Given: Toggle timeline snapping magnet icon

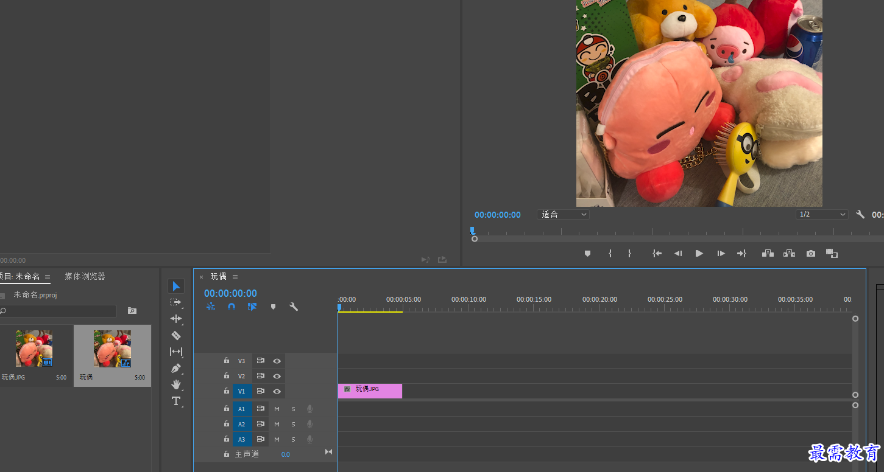Looking at the screenshot, I should (232, 307).
